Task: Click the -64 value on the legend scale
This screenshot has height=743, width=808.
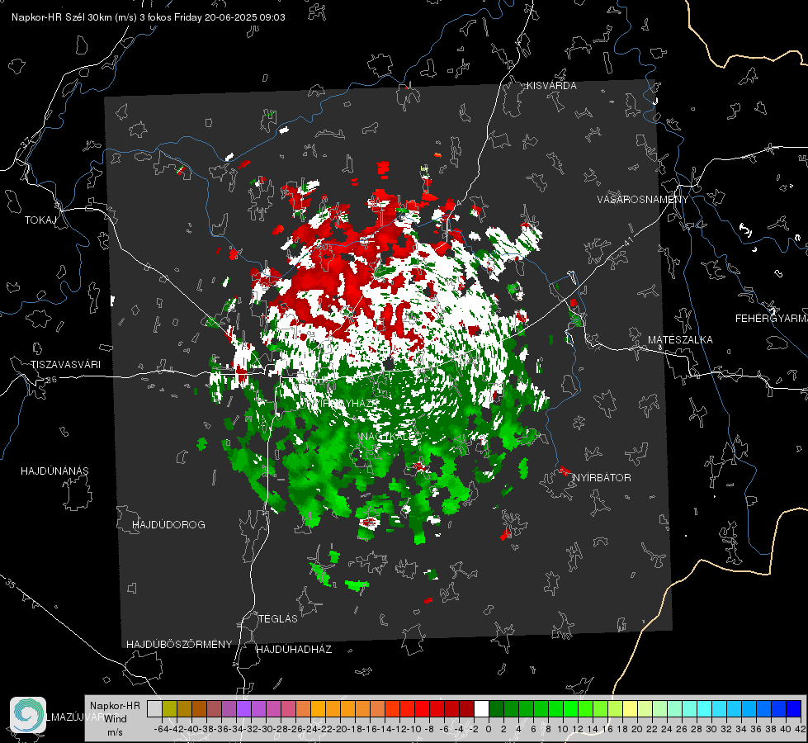Action: coord(162,729)
